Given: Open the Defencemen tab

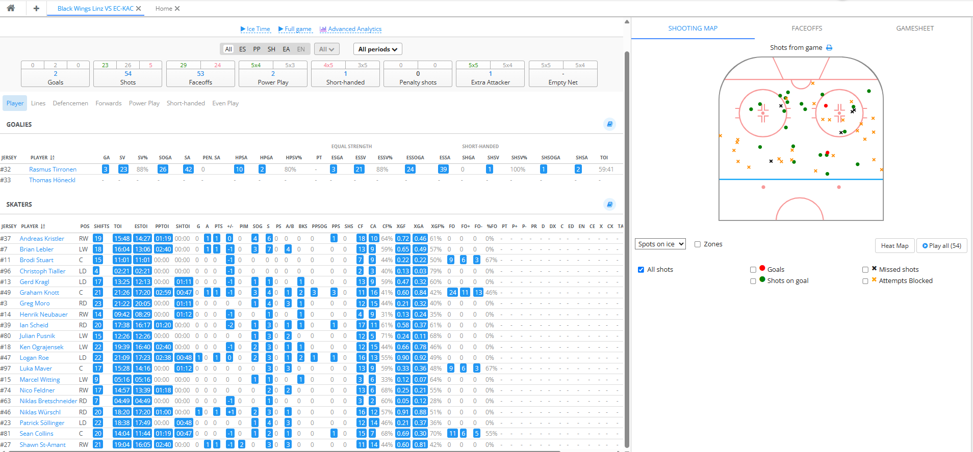Looking at the screenshot, I should pos(70,103).
